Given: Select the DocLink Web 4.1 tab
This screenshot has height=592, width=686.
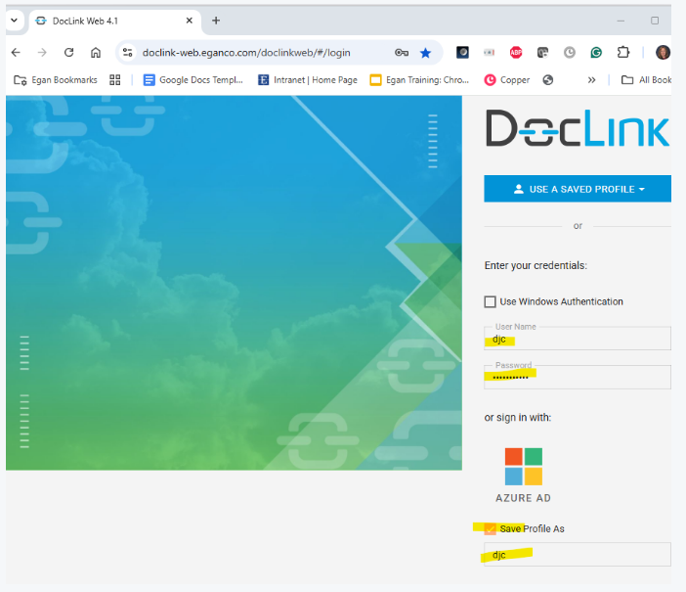Looking at the screenshot, I should (115, 21).
